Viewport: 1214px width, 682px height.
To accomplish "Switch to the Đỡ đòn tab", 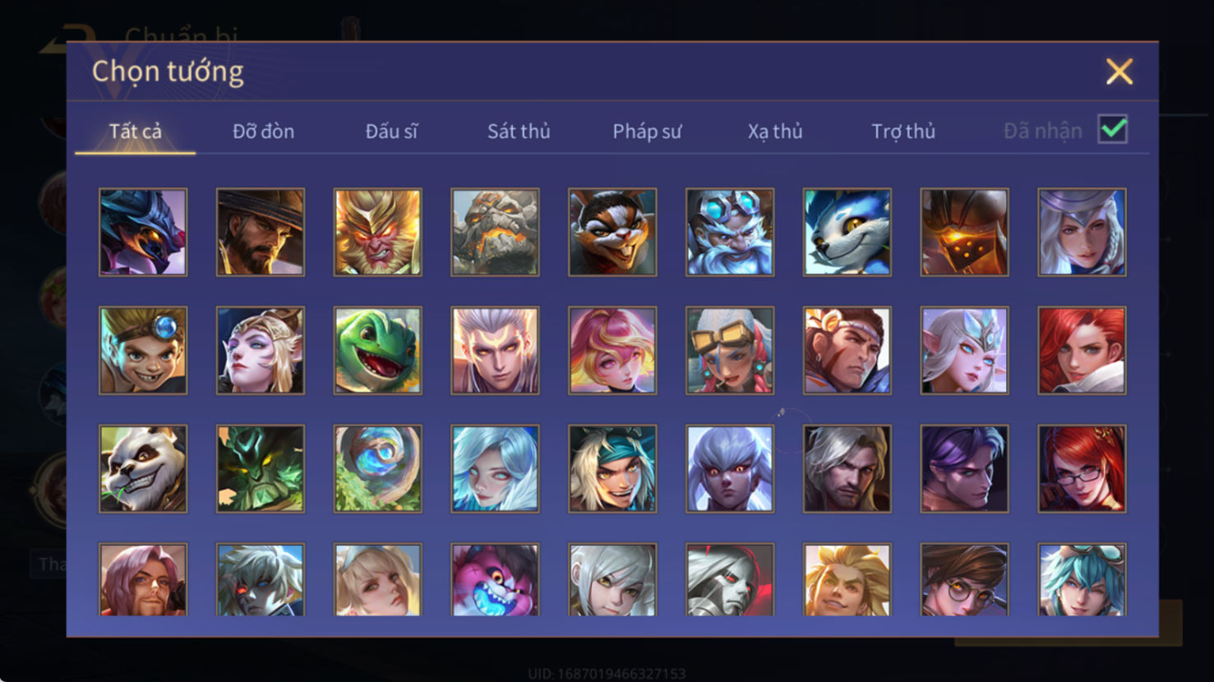I will [263, 131].
